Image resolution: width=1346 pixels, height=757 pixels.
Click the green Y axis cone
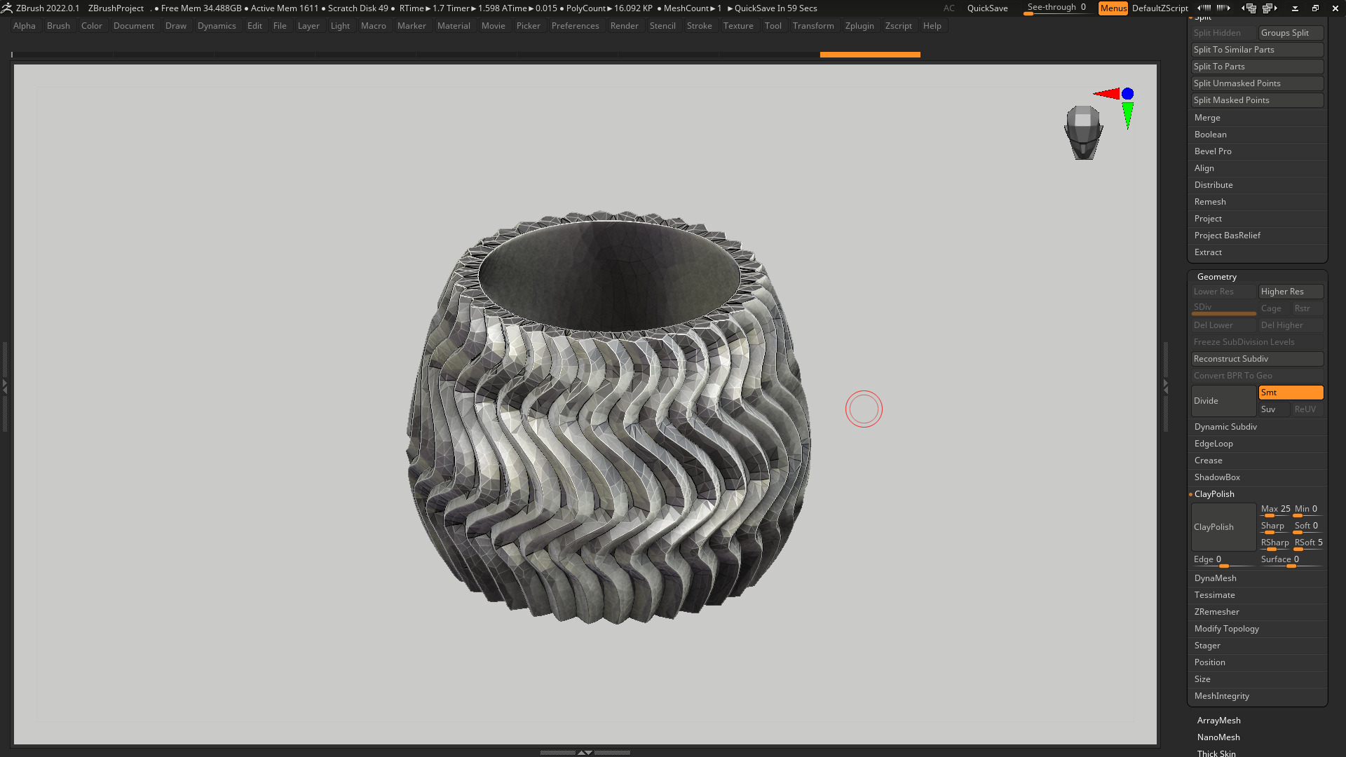pyautogui.click(x=1127, y=116)
